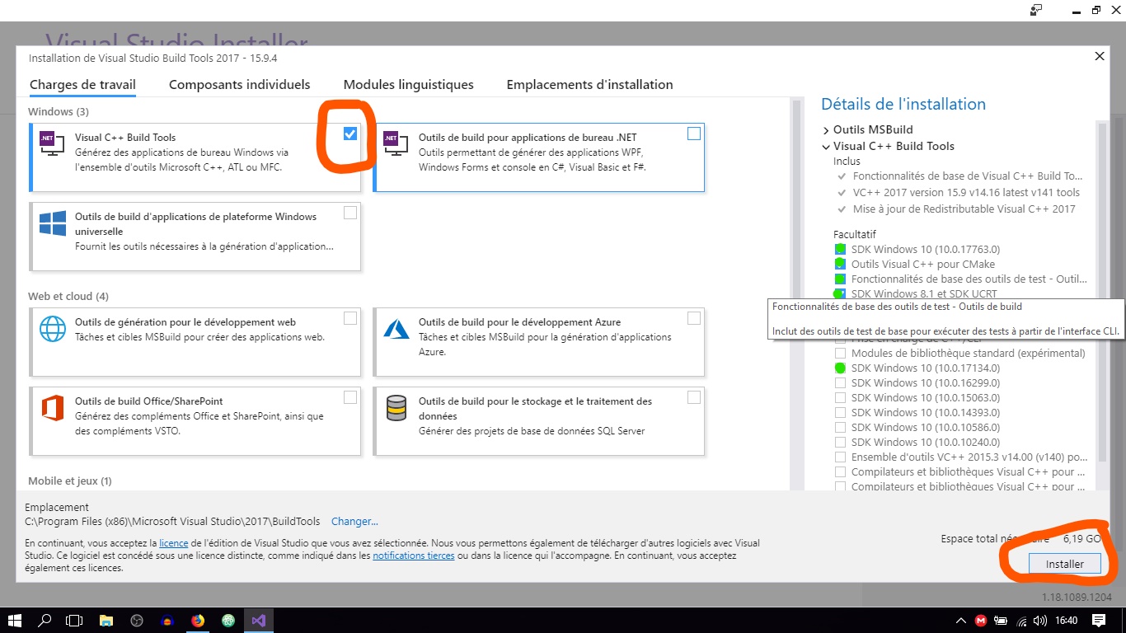The height and width of the screenshot is (633, 1126).
Task: Click the Visual C++ Build Tools .NET monitor icon
Action: point(52,143)
